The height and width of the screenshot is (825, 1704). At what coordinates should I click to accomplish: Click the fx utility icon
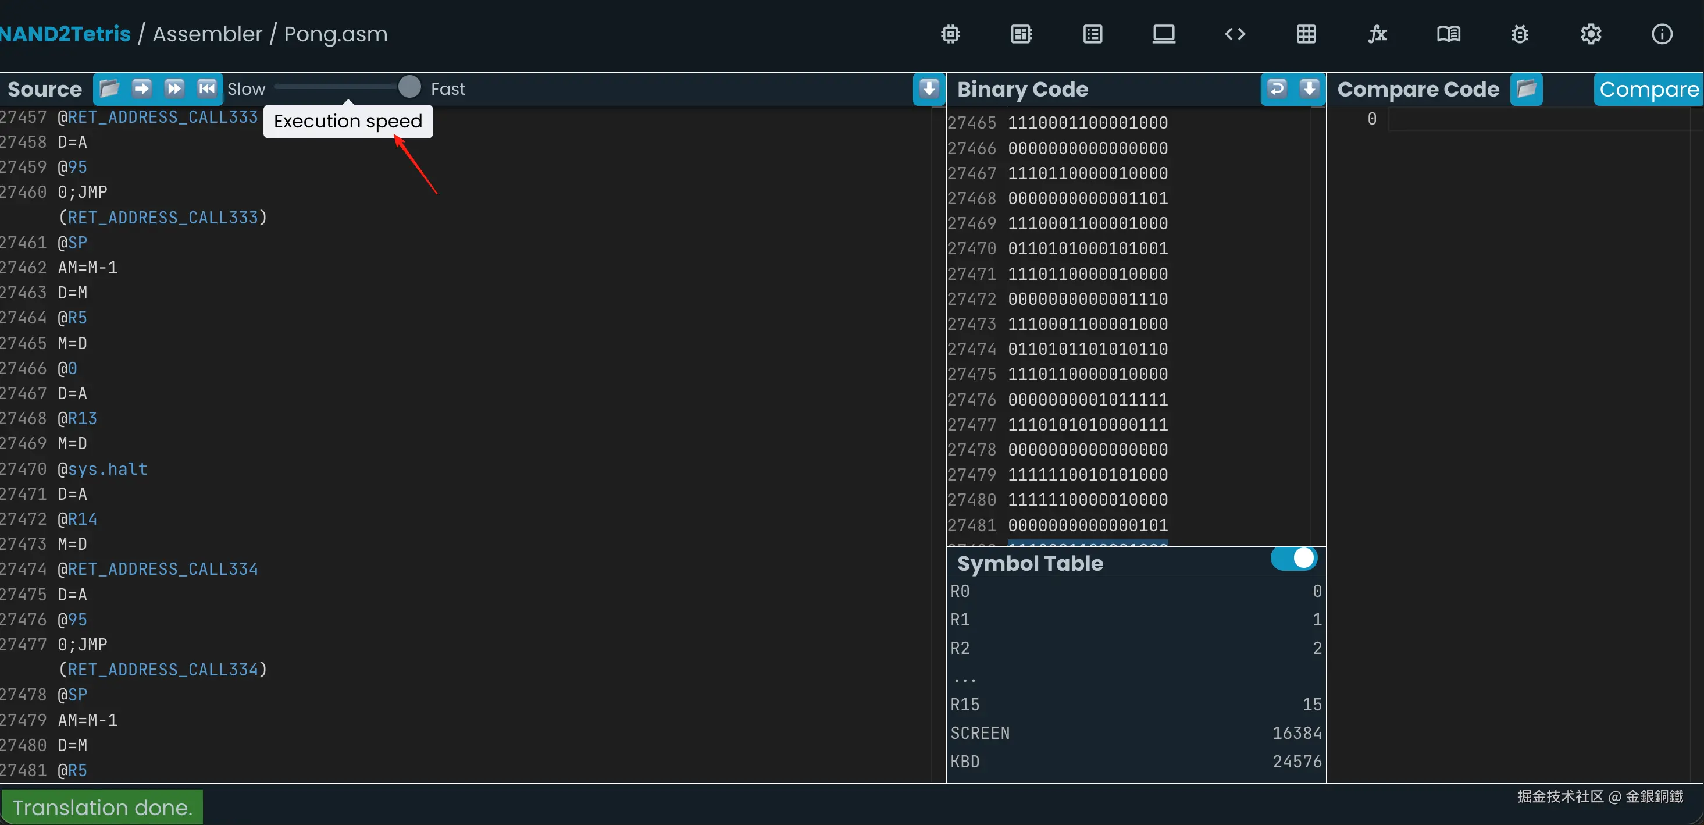pos(1377,34)
